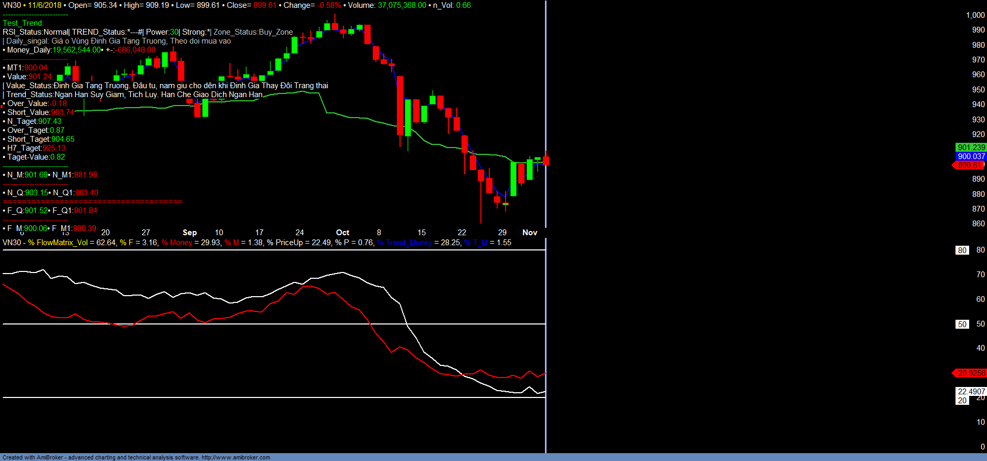
Task: Click the 1,000 price axis label
Action: click(x=975, y=15)
